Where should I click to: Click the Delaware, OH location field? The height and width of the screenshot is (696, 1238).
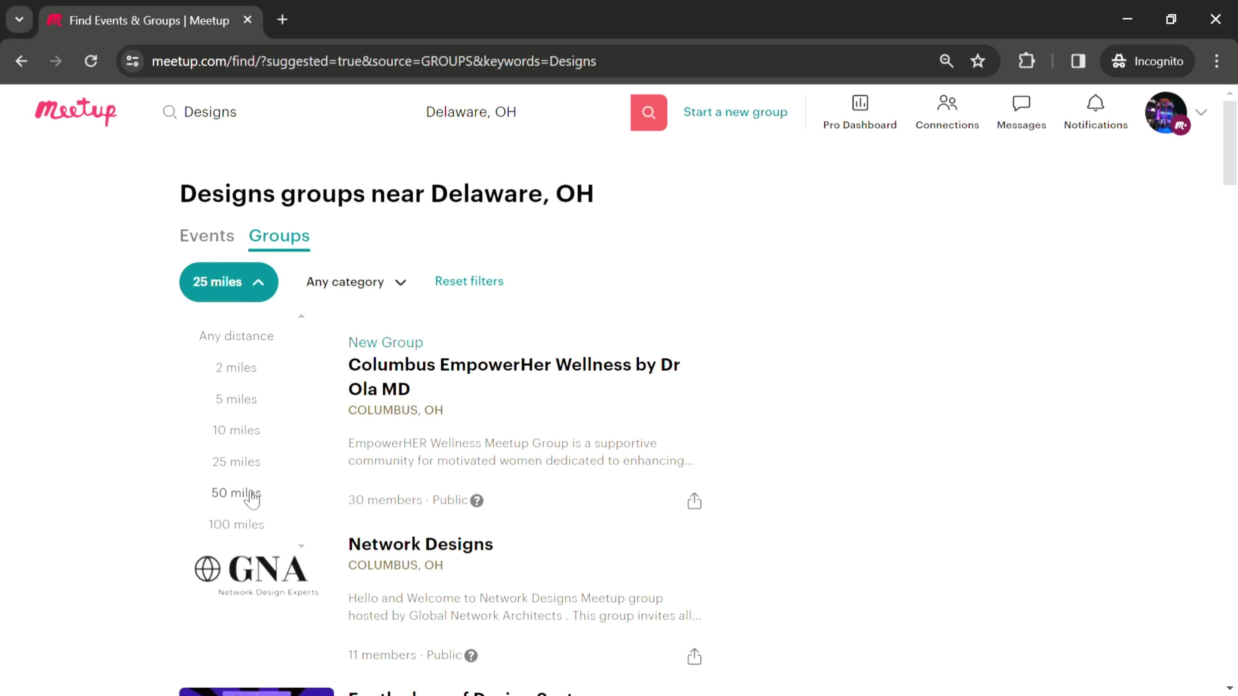tap(522, 112)
